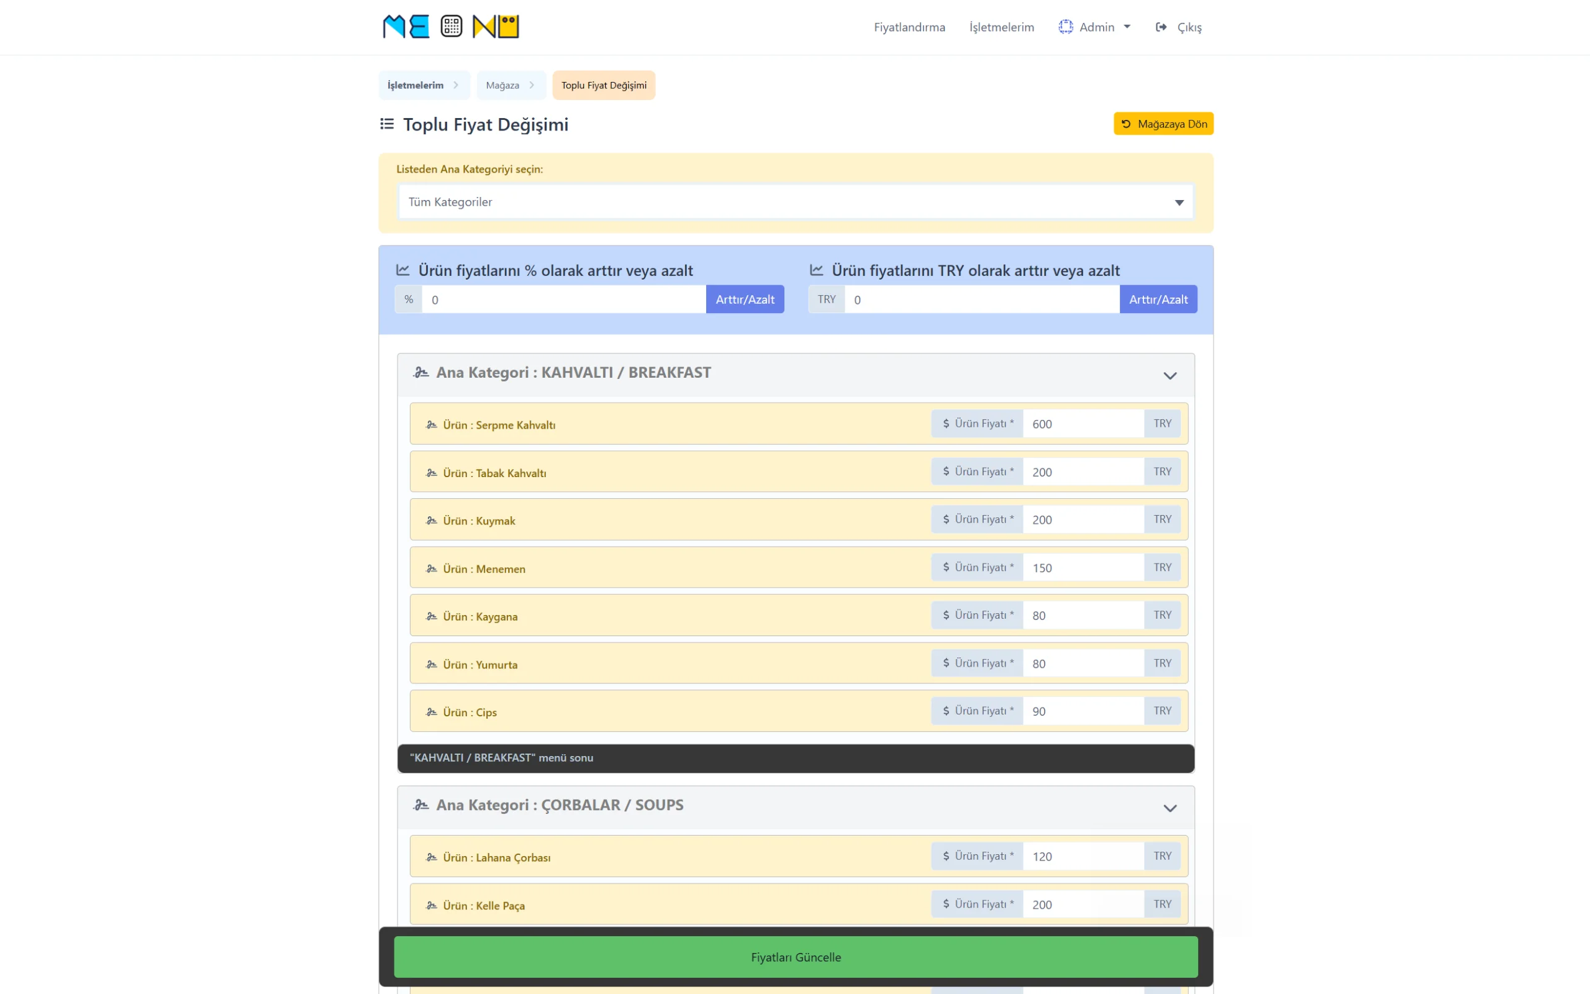Open the Tüm Kategoriler dropdown
1590x994 pixels.
[795, 202]
